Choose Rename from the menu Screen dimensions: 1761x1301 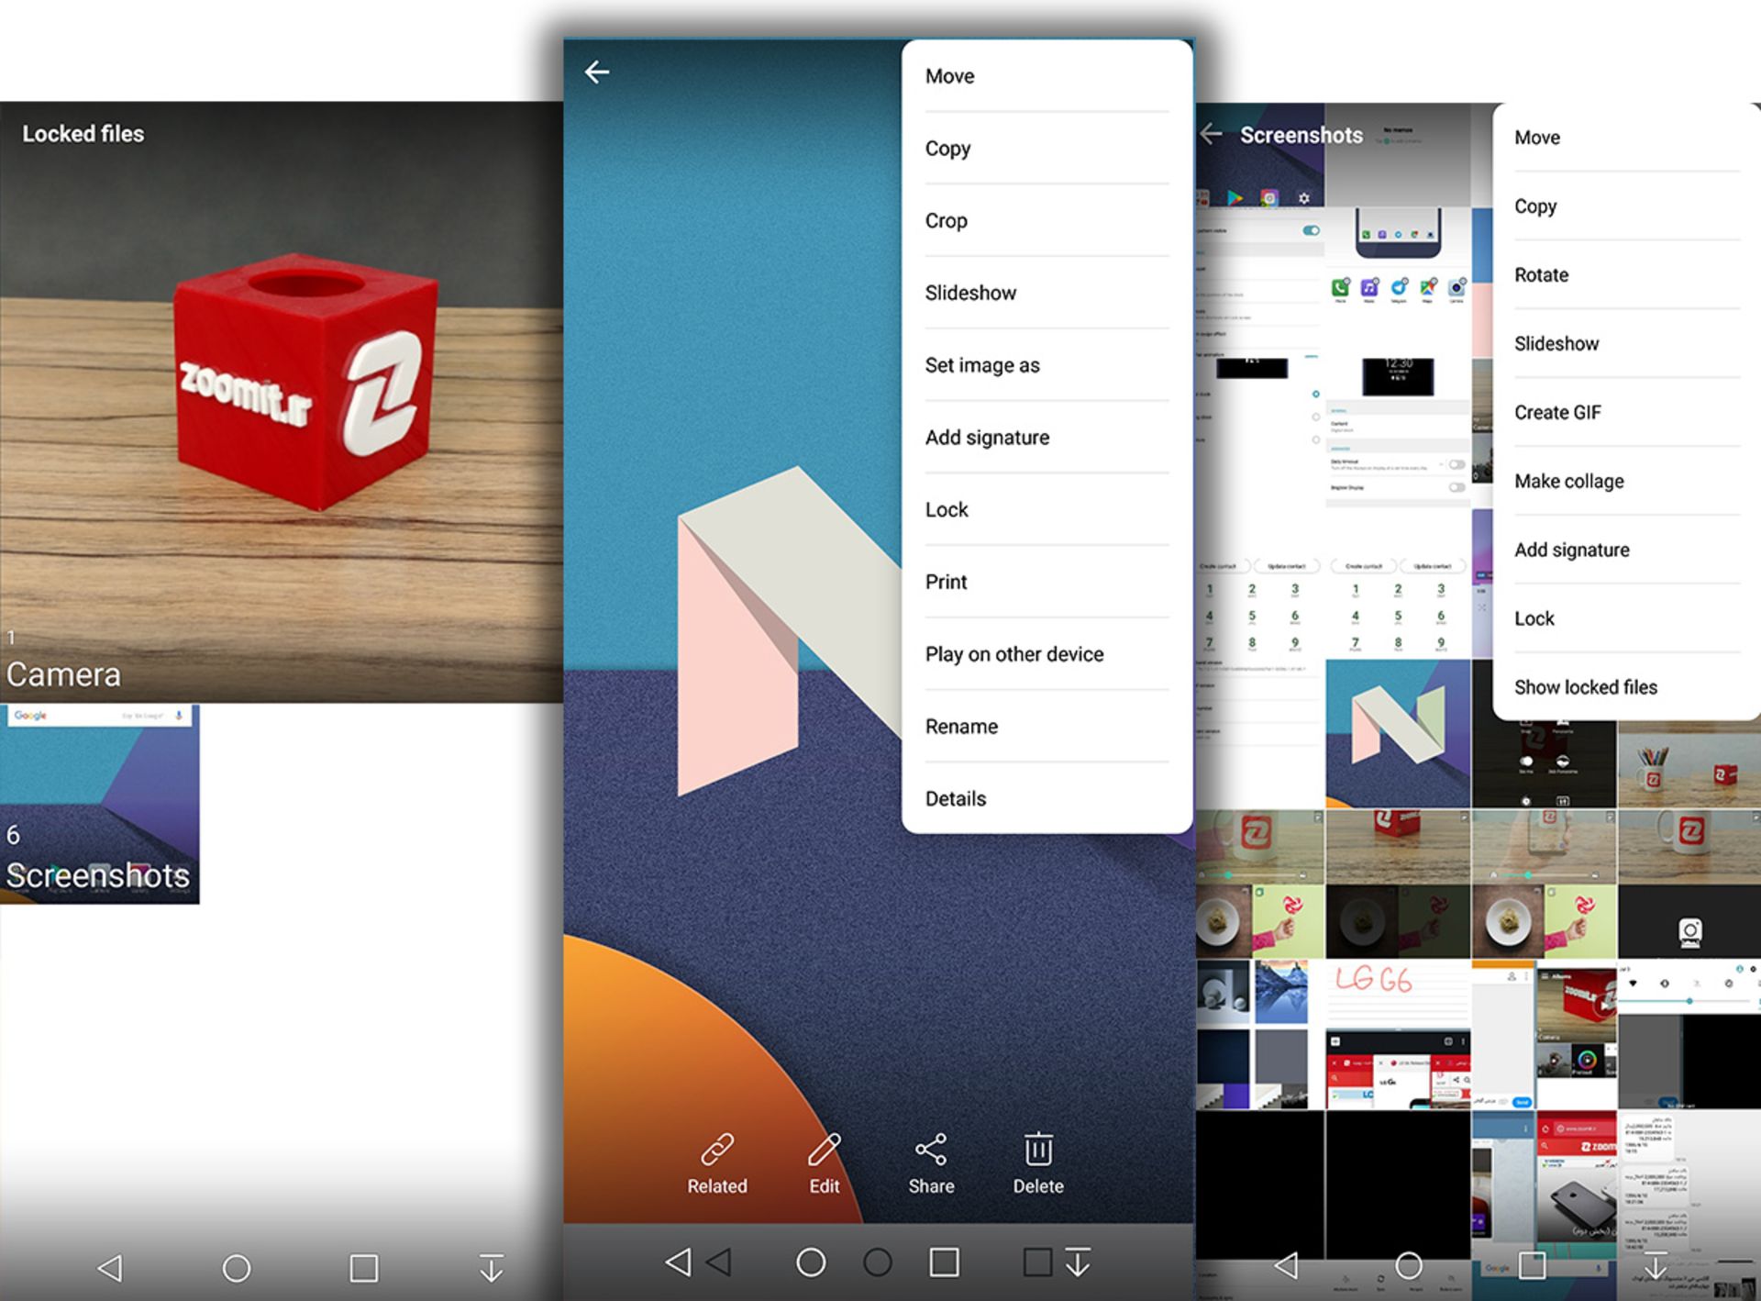[1047, 727]
